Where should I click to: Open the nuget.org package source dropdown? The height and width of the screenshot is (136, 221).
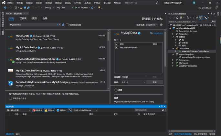click(152, 25)
